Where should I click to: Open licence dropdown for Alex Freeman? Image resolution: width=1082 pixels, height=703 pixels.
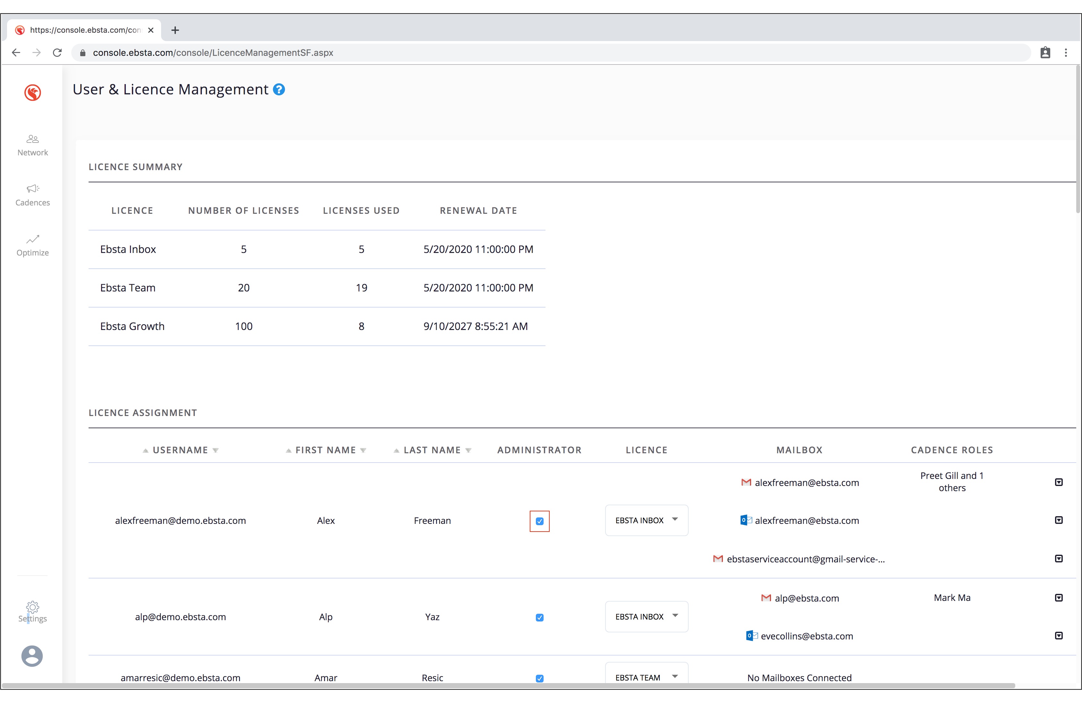pos(646,520)
